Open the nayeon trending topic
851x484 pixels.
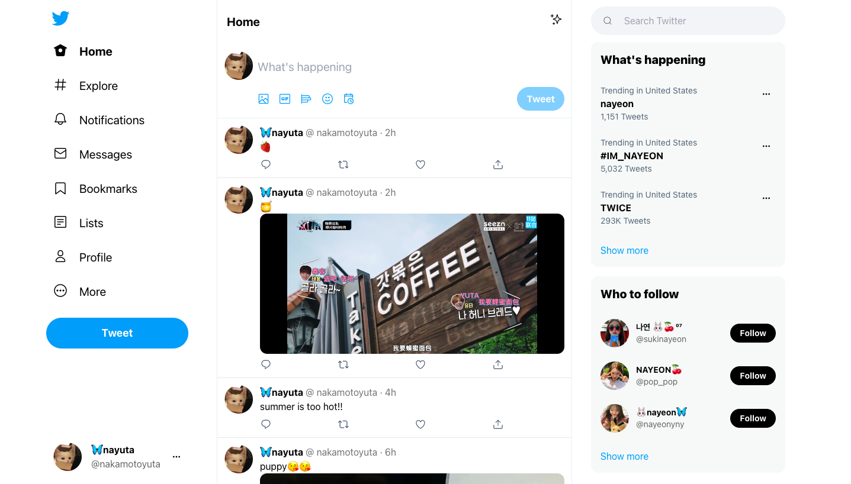(x=617, y=104)
